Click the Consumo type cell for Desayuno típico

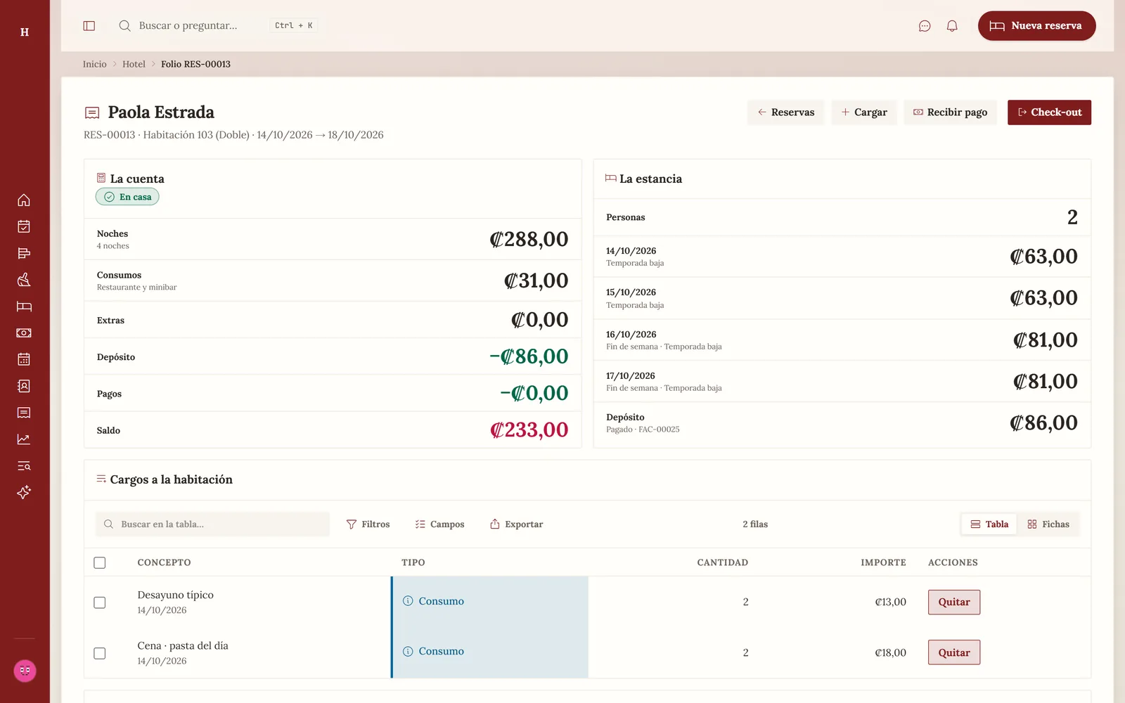pyautogui.click(x=490, y=601)
